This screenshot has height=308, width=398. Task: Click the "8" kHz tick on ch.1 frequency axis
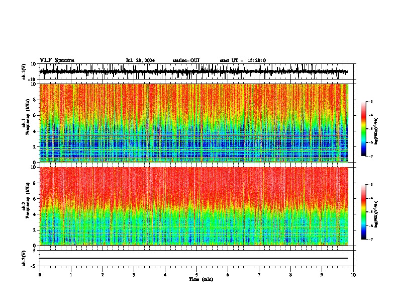[x=35, y=100]
